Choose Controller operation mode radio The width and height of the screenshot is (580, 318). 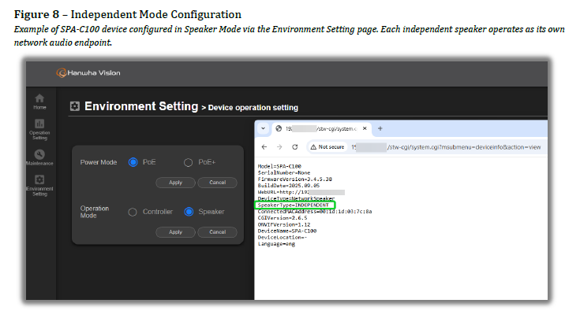click(133, 212)
